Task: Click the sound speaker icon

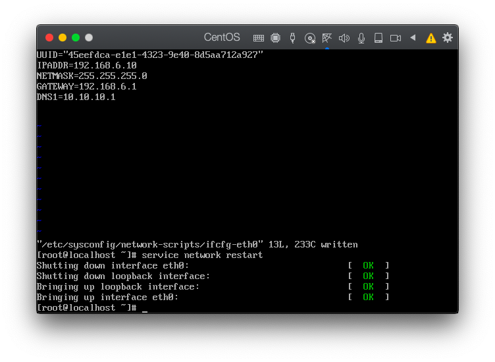Action: pos(344,38)
